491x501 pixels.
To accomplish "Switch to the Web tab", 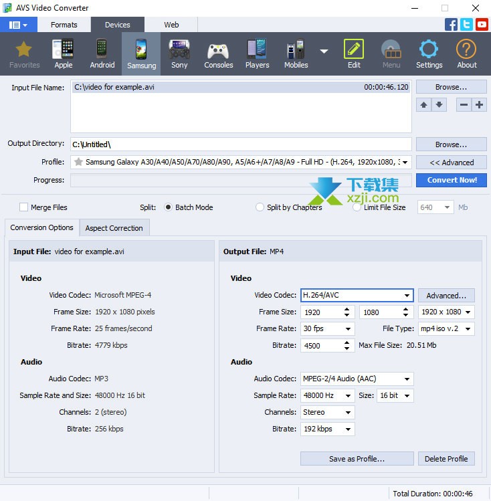I will [x=171, y=25].
